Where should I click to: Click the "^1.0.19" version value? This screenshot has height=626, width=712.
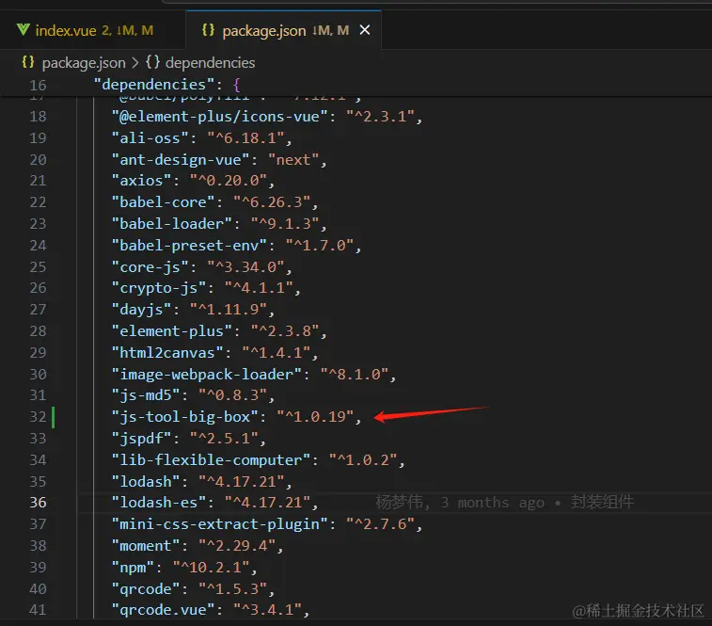point(315,416)
